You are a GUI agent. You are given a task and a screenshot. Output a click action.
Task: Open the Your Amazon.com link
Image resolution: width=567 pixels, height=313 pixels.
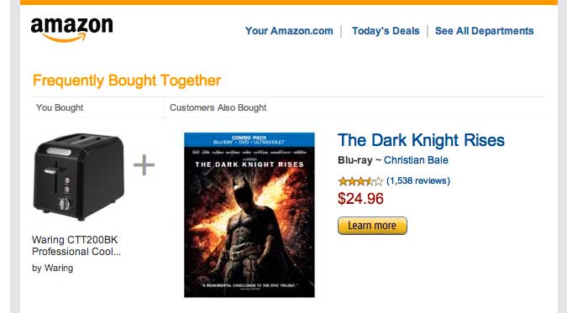point(289,31)
